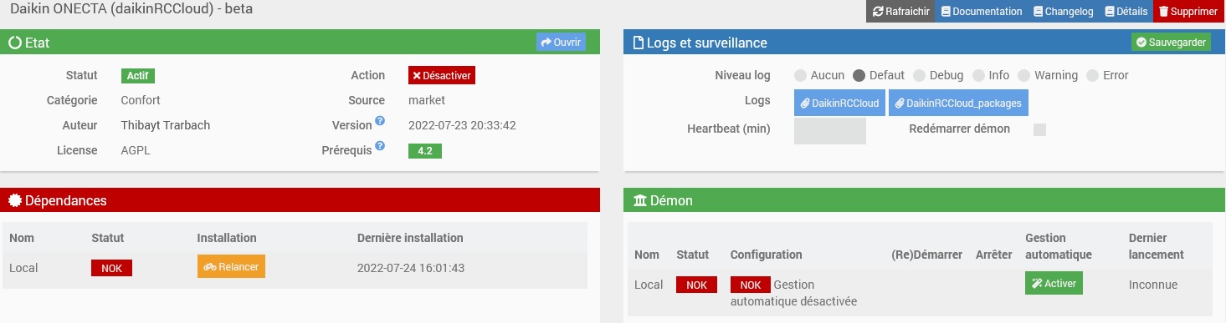Select the Default log level
Viewport: 1226px width, 323px height.
859,75
